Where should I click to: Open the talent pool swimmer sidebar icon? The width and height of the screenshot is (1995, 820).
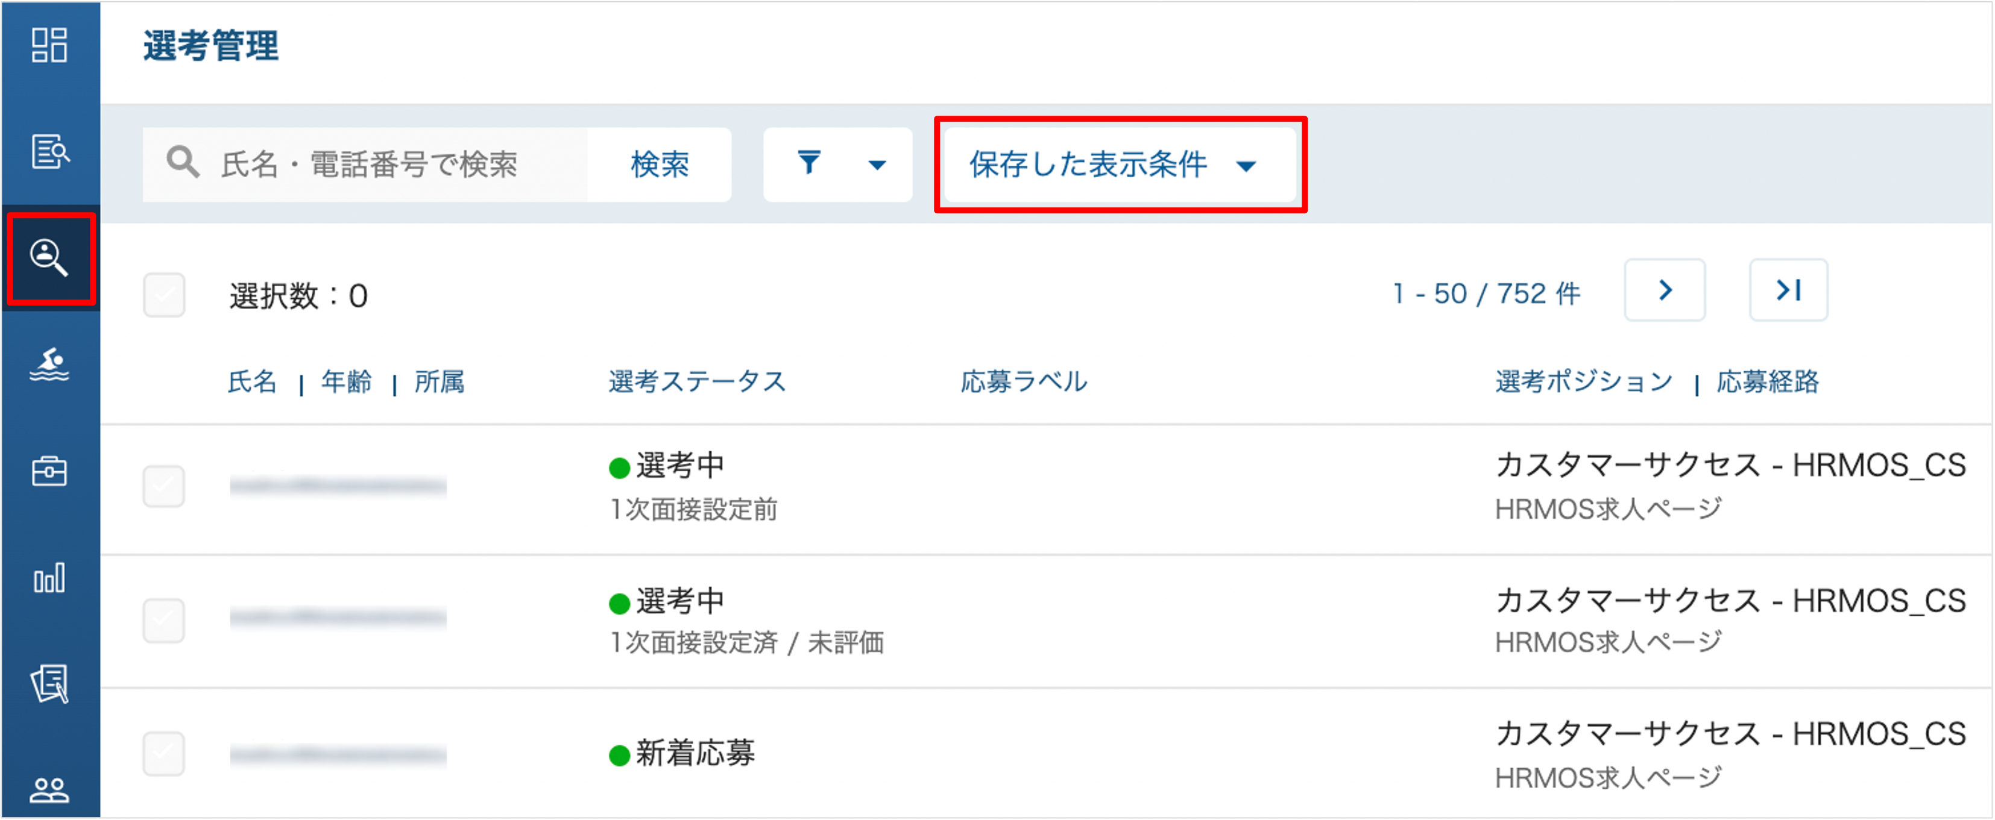point(49,363)
